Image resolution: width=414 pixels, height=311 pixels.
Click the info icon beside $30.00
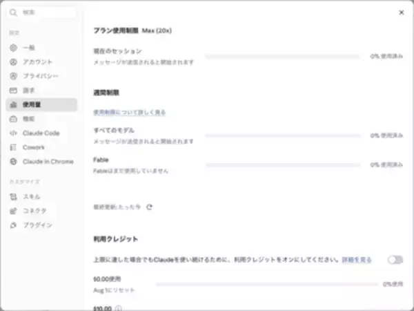(x=119, y=308)
